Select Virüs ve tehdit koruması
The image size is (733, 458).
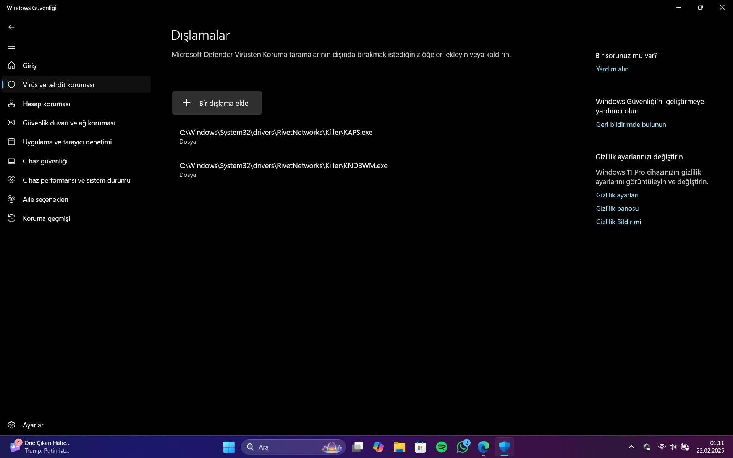76,84
